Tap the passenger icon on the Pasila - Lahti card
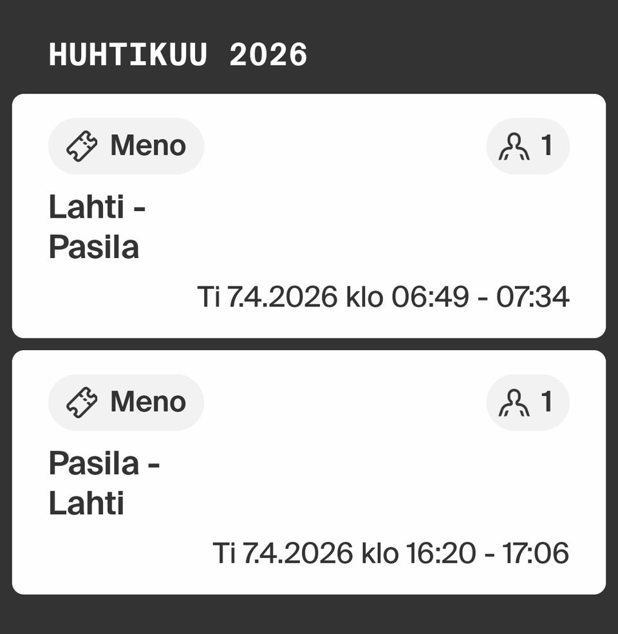The width and height of the screenshot is (618, 634). tap(514, 402)
